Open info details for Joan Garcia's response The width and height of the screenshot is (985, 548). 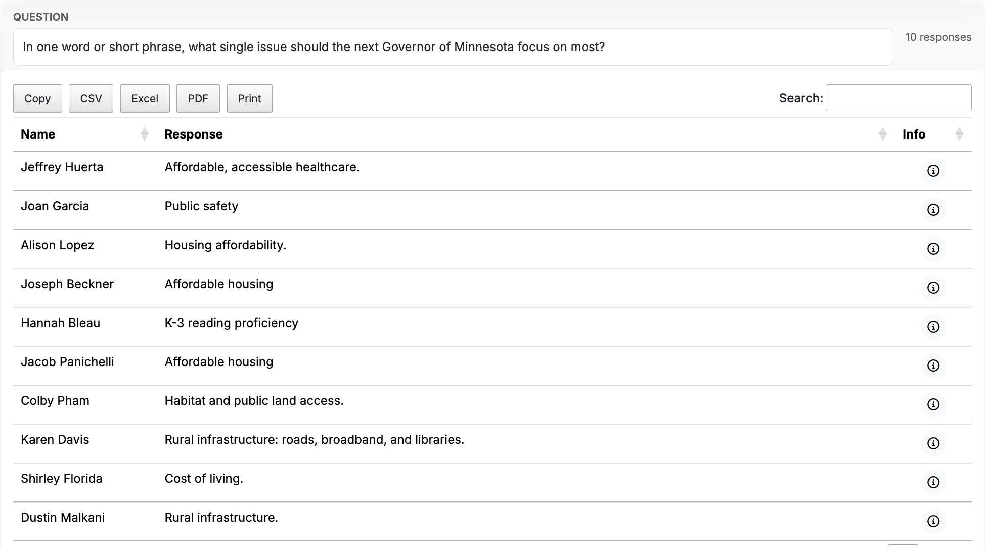pos(933,210)
